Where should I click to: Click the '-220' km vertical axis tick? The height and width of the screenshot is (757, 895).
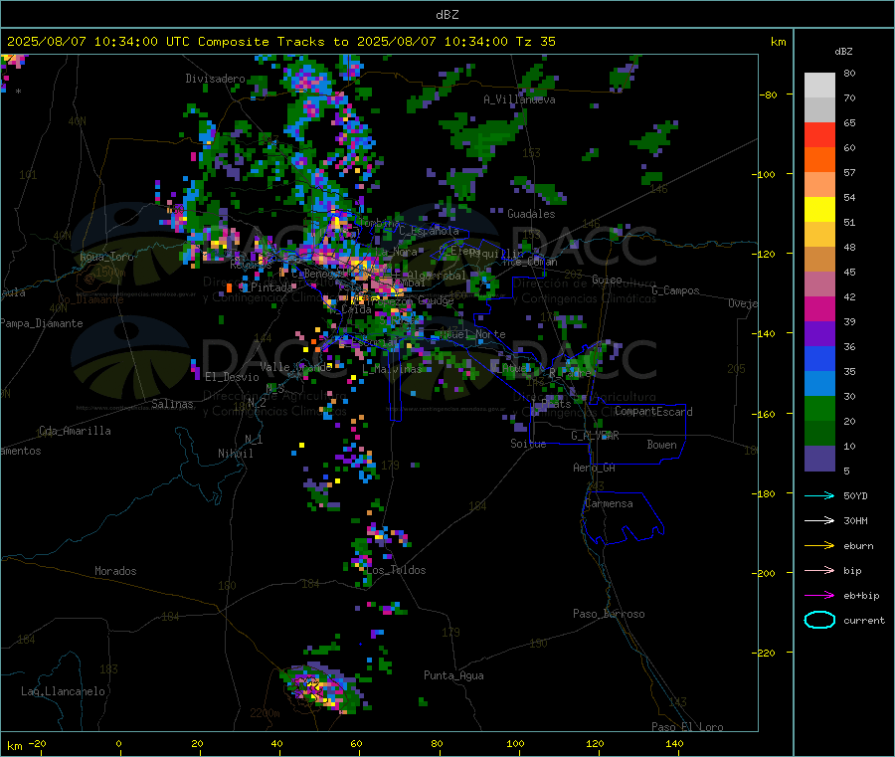[x=766, y=654]
